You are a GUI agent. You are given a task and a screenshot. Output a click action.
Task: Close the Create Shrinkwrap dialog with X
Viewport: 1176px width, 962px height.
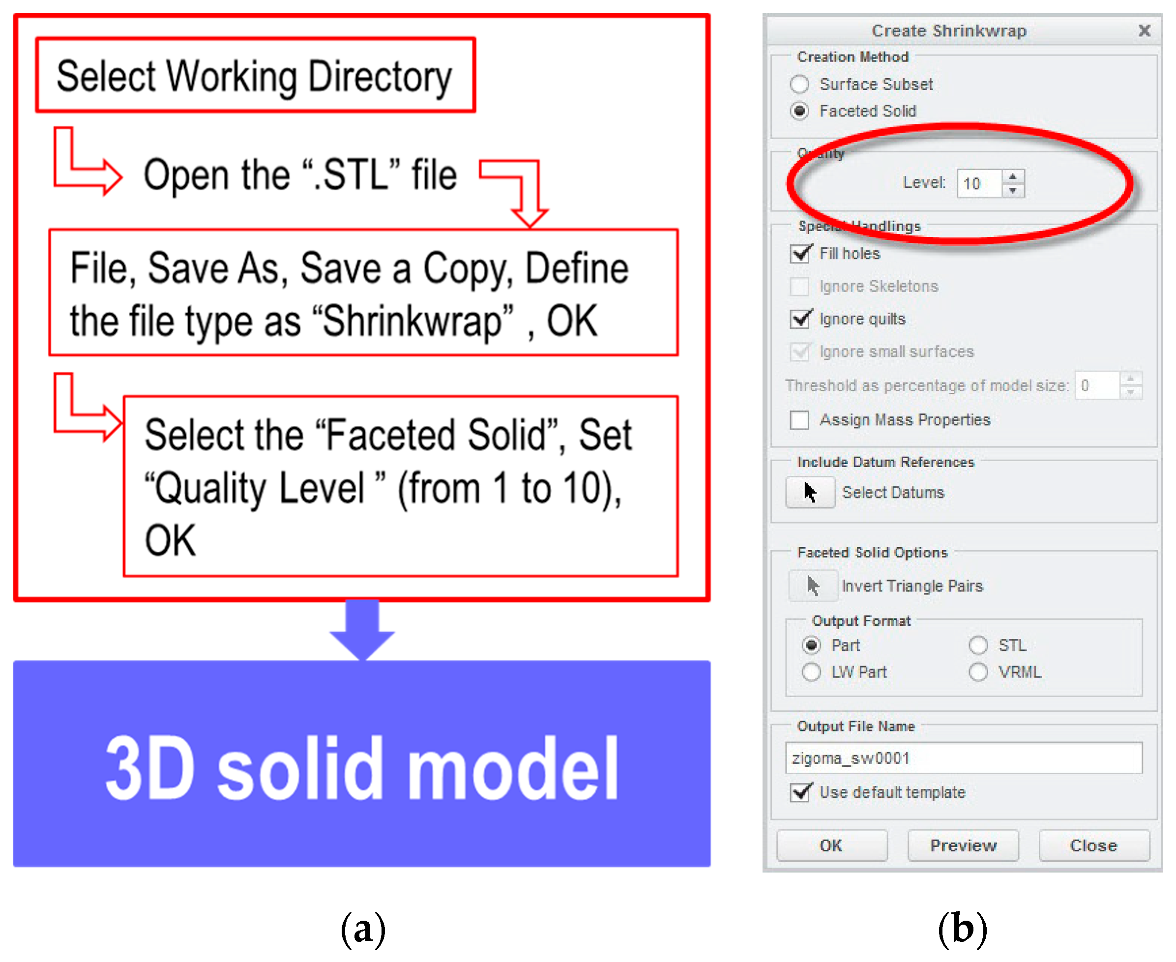click(1144, 30)
